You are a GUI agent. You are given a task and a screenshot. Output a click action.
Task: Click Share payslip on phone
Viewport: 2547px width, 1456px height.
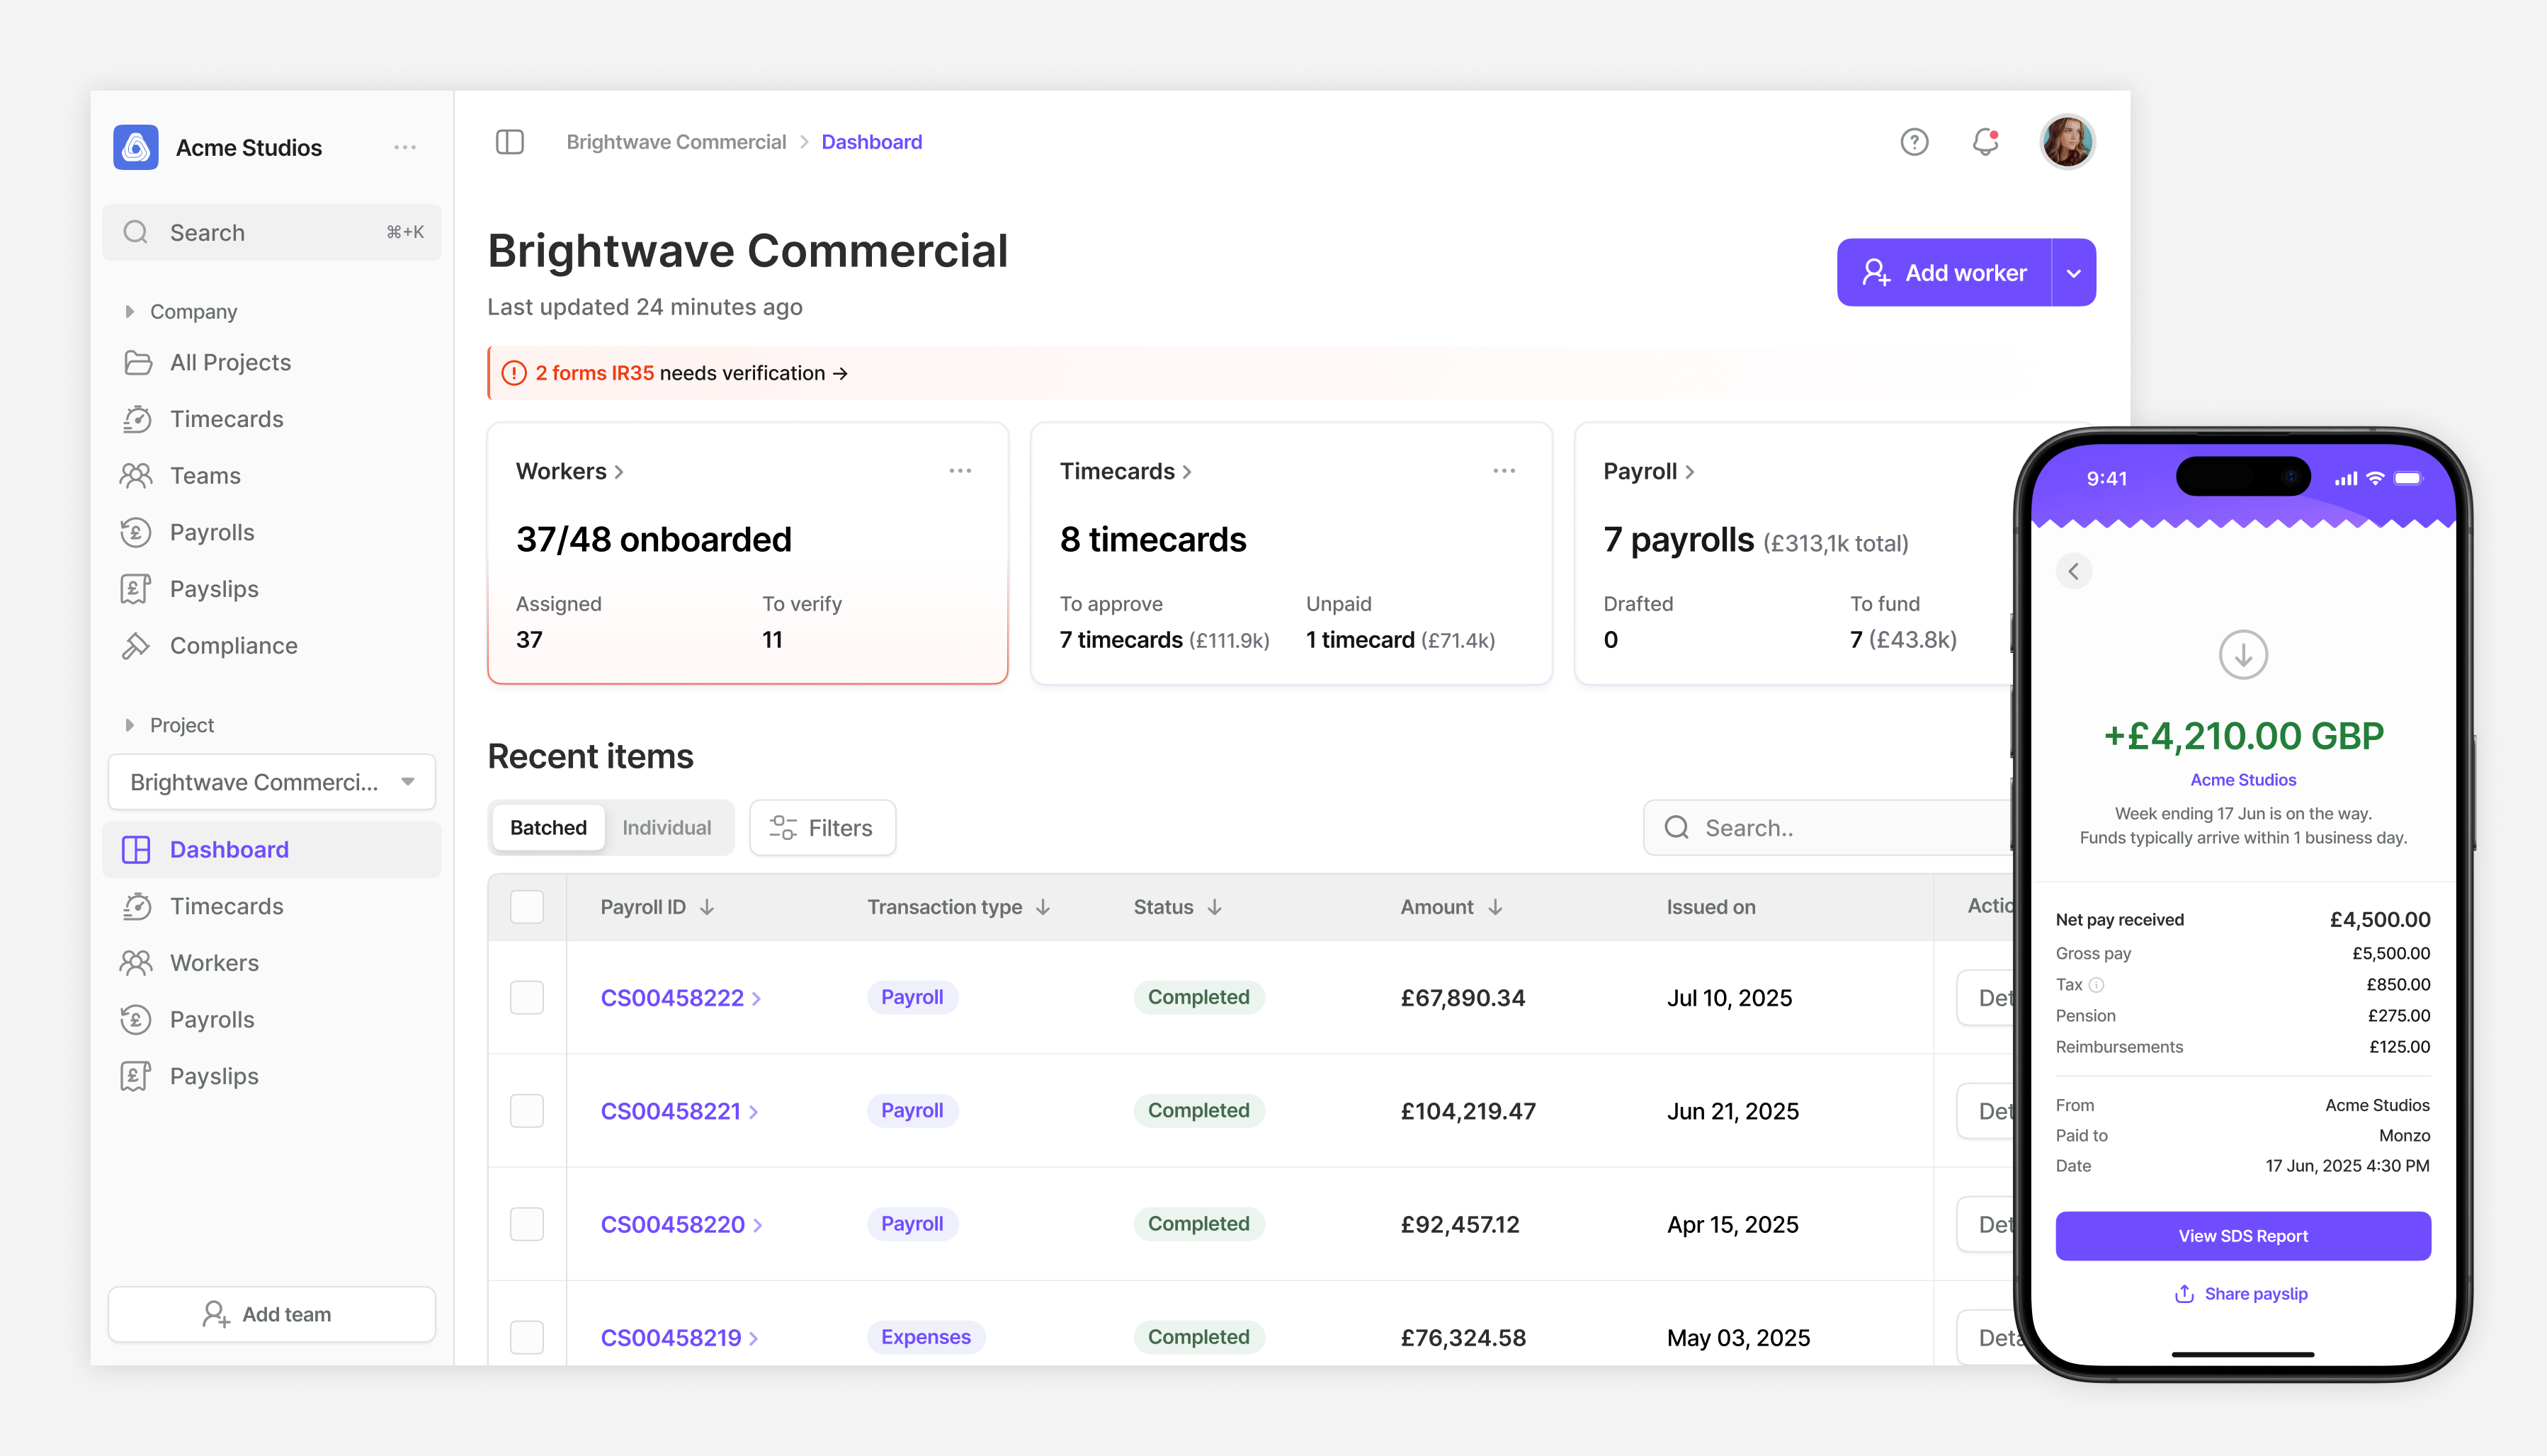point(2241,1294)
